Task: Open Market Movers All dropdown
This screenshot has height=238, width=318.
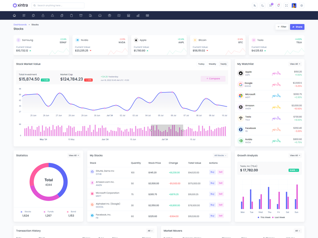Action: [297, 230]
